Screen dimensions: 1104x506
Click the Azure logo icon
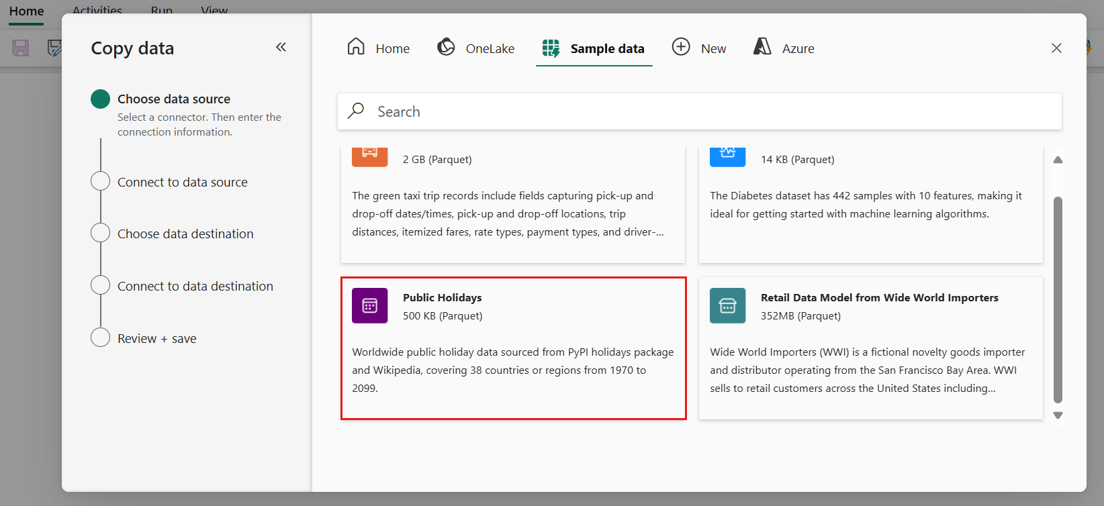pyautogui.click(x=762, y=47)
